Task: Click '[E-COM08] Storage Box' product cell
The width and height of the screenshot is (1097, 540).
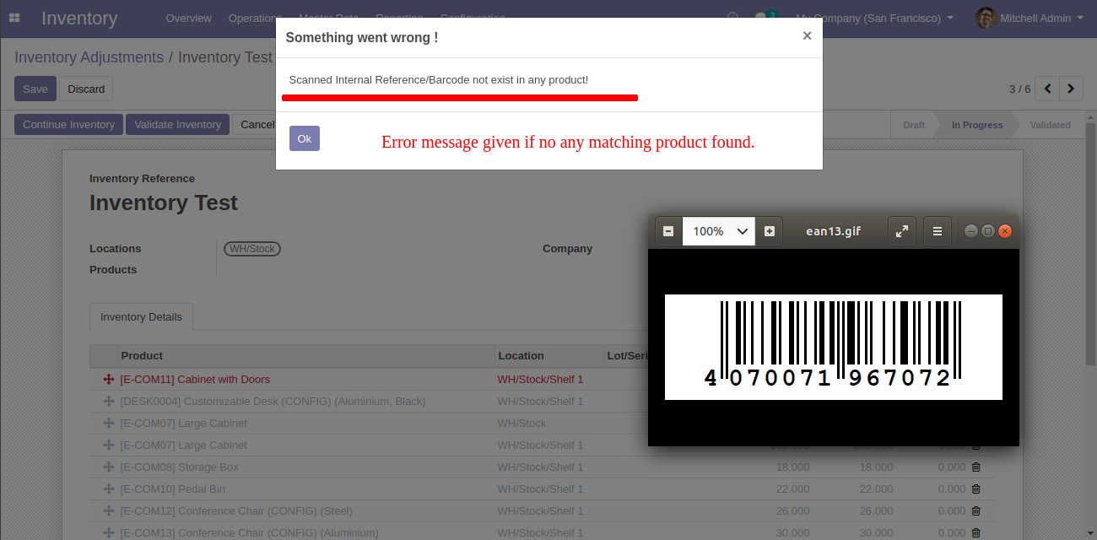Action: coord(180,467)
